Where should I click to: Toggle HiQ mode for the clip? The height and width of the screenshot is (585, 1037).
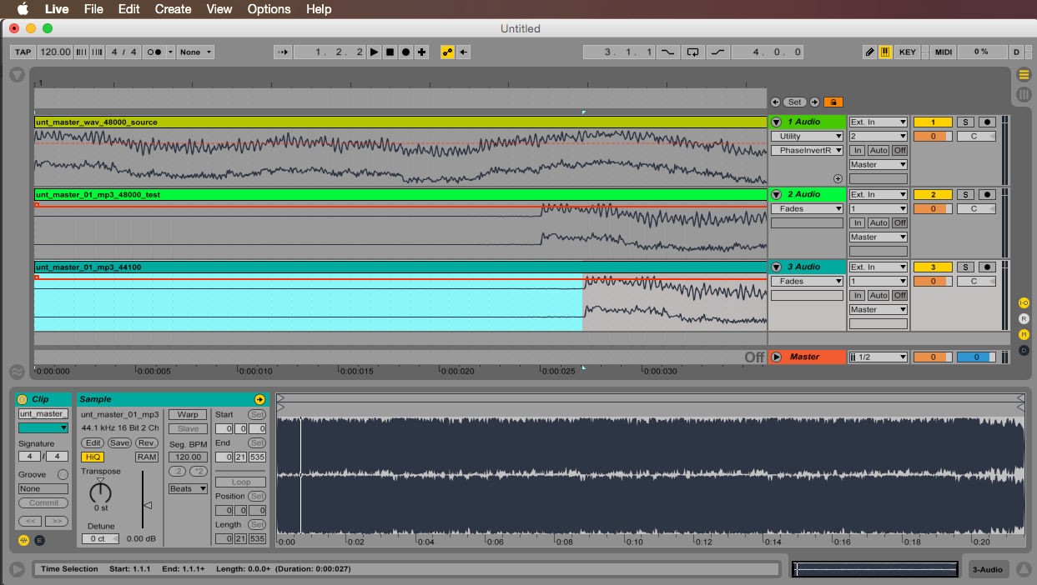point(92,457)
